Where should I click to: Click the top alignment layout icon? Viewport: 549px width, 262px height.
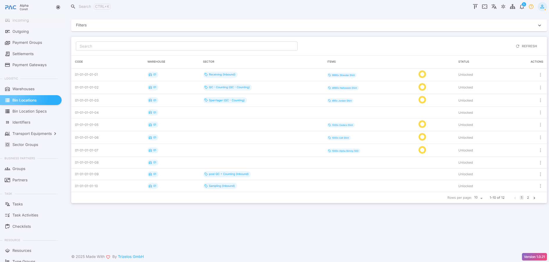coord(475,7)
